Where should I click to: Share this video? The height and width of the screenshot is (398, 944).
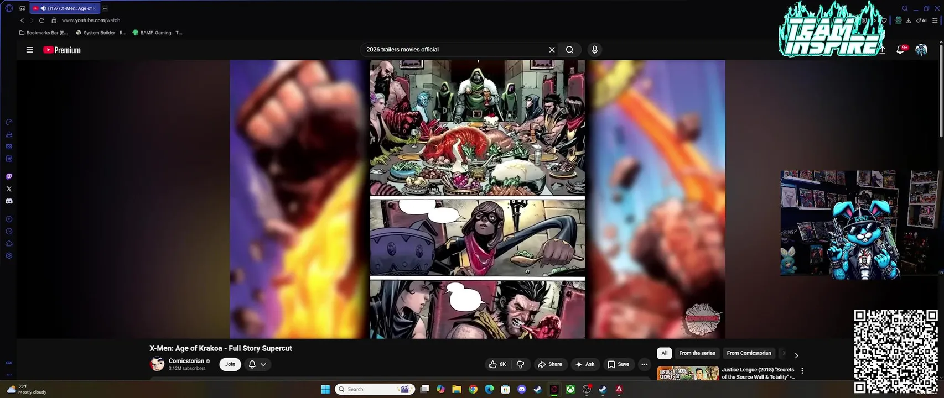pyautogui.click(x=549, y=364)
